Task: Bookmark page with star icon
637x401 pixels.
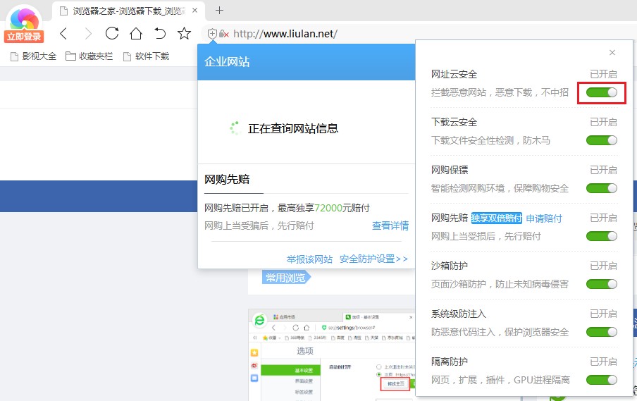Action: click(x=184, y=33)
